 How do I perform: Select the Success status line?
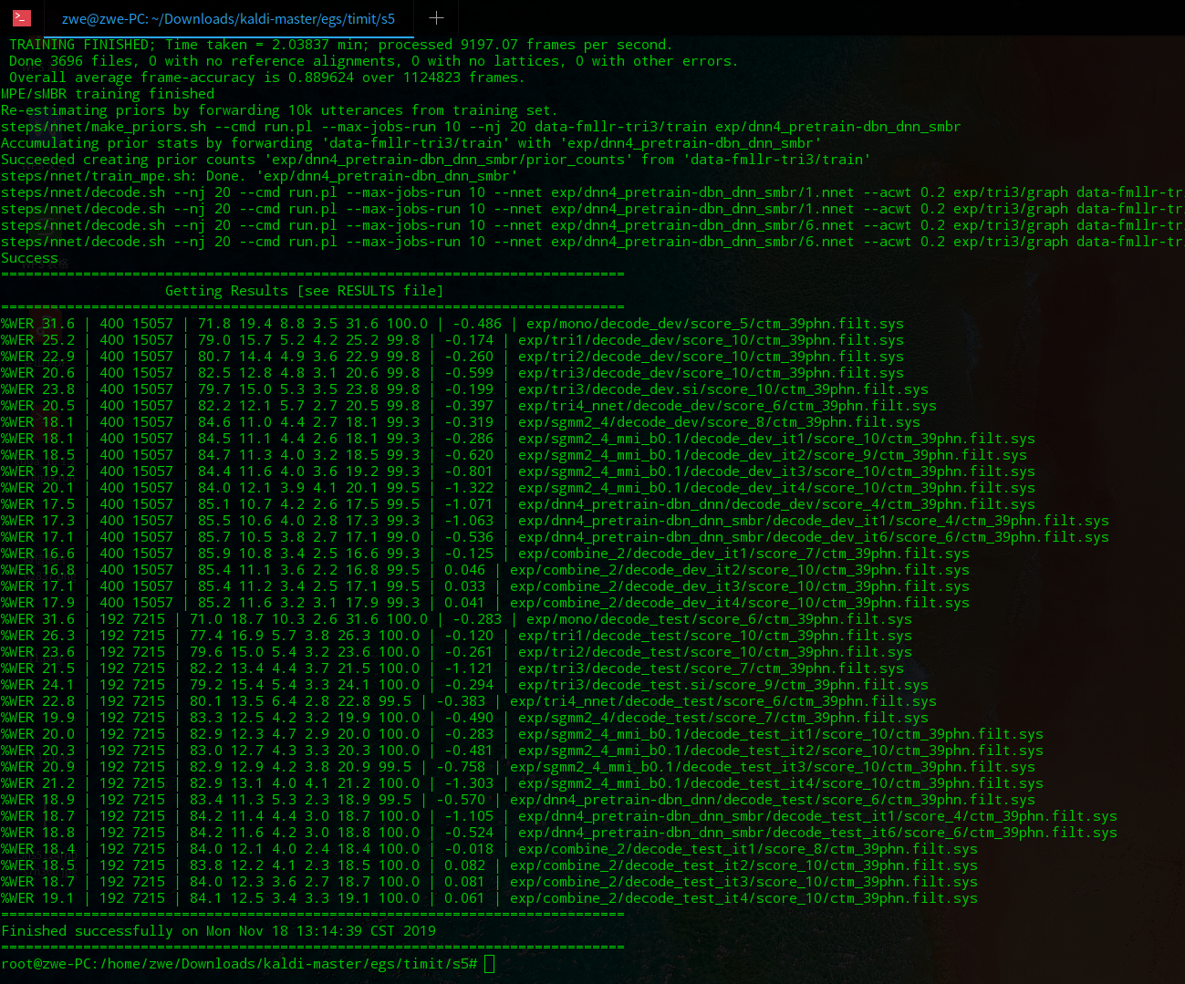[x=29, y=257]
